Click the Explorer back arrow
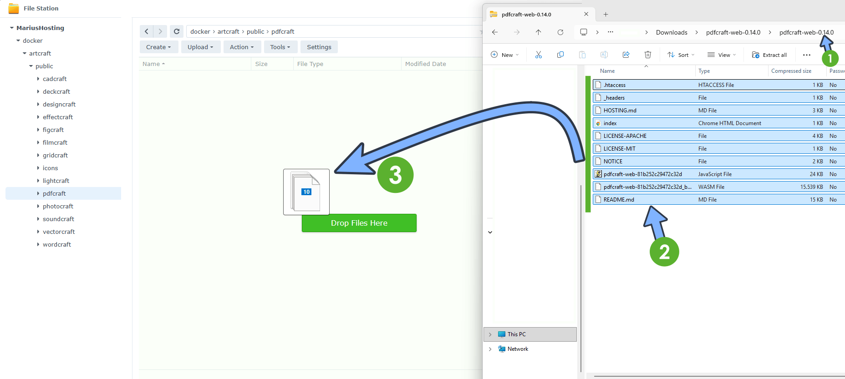Viewport: 845px width, 379px height. [x=495, y=32]
